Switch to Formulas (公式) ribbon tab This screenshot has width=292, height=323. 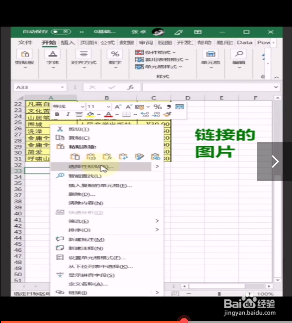coord(108,43)
